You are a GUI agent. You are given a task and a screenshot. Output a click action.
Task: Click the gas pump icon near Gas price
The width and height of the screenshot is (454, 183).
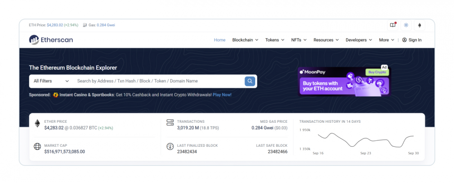coord(85,25)
